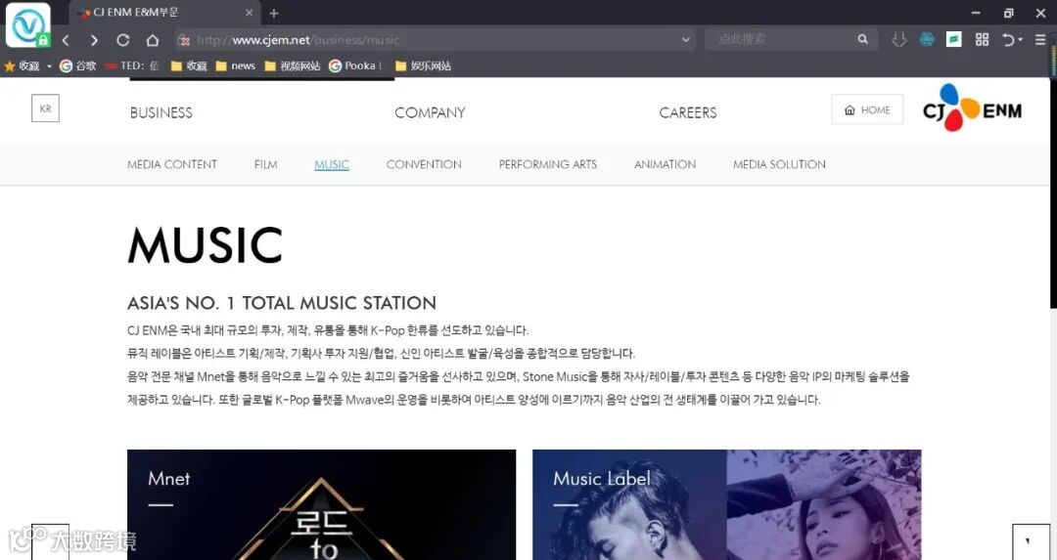Open the 谷歌 bookmark
The image size is (1057, 560).
click(78, 65)
